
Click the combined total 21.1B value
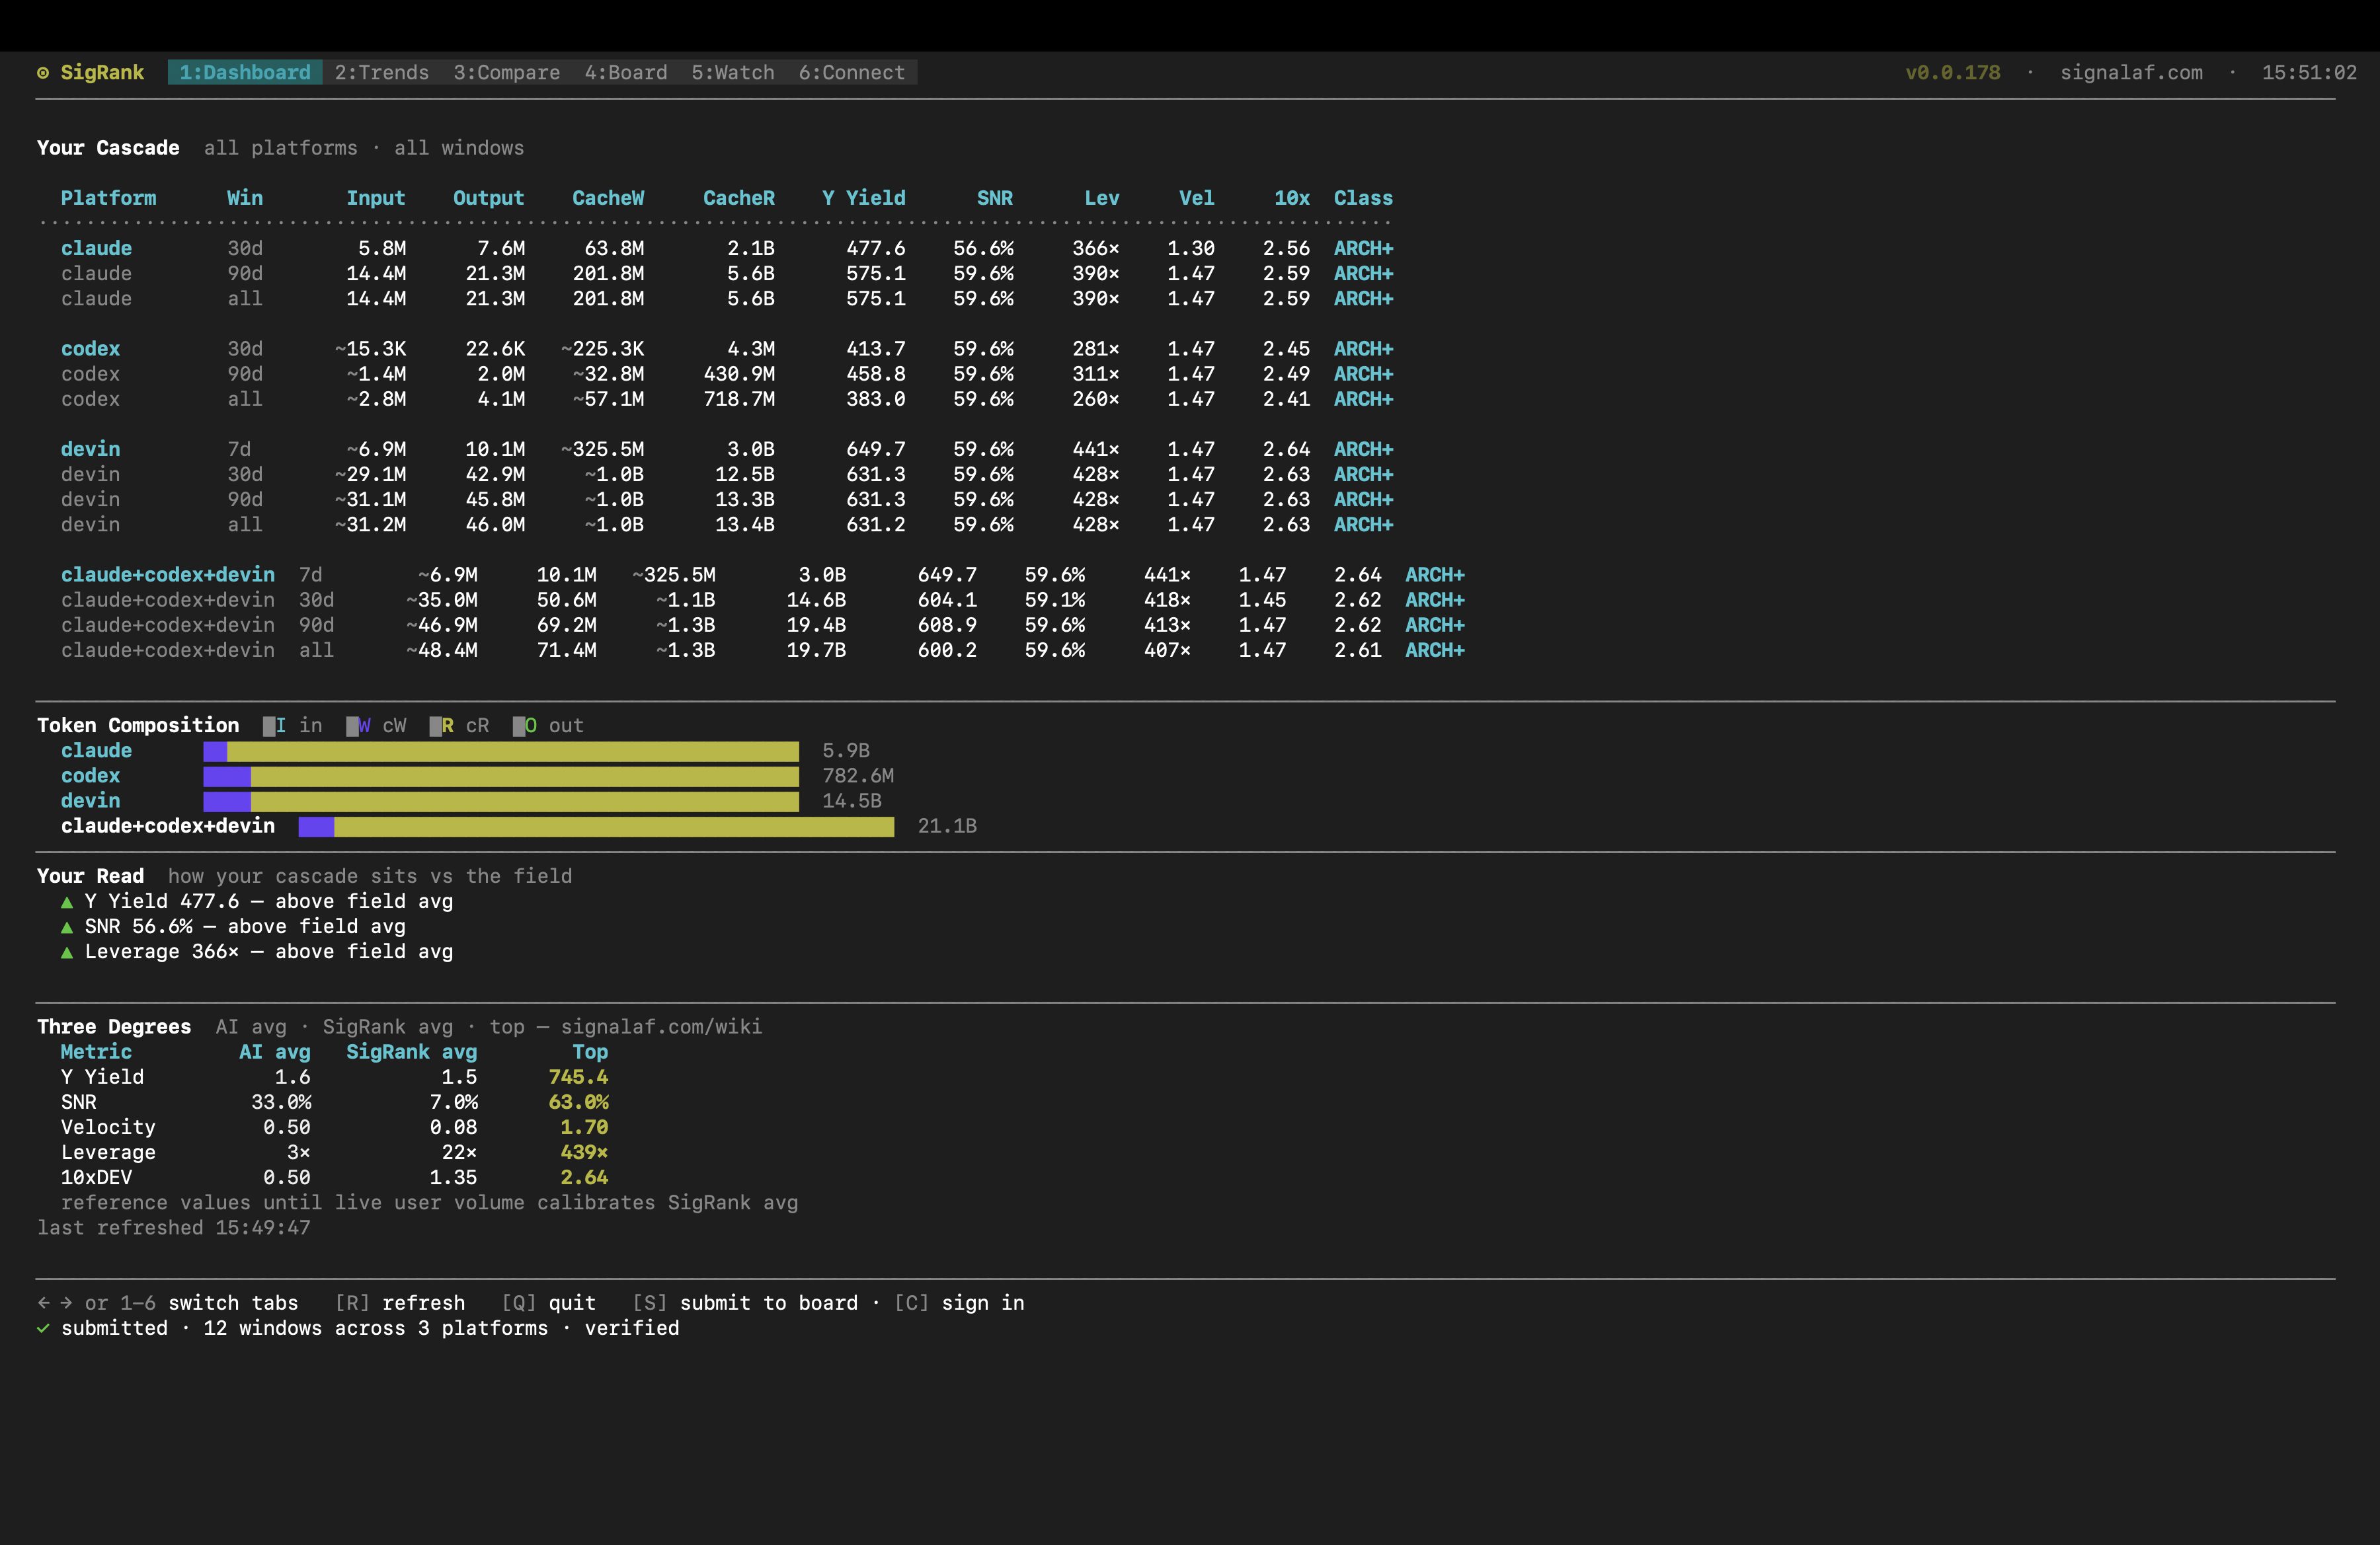[x=947, y=827]
